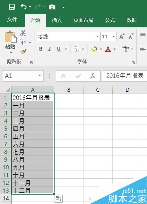Open the Copy options dropdown arrow

pyautogui.click(x=30, y=42)
